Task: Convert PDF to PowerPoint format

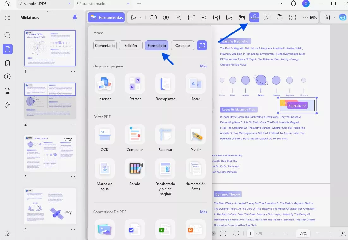Action: [x=196, y=229]
